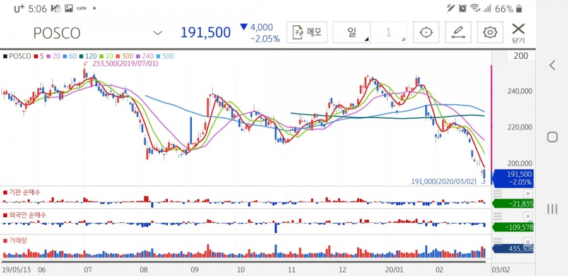
Task: Tap the cafe notification icon
Action: click(x=82, y=8)
